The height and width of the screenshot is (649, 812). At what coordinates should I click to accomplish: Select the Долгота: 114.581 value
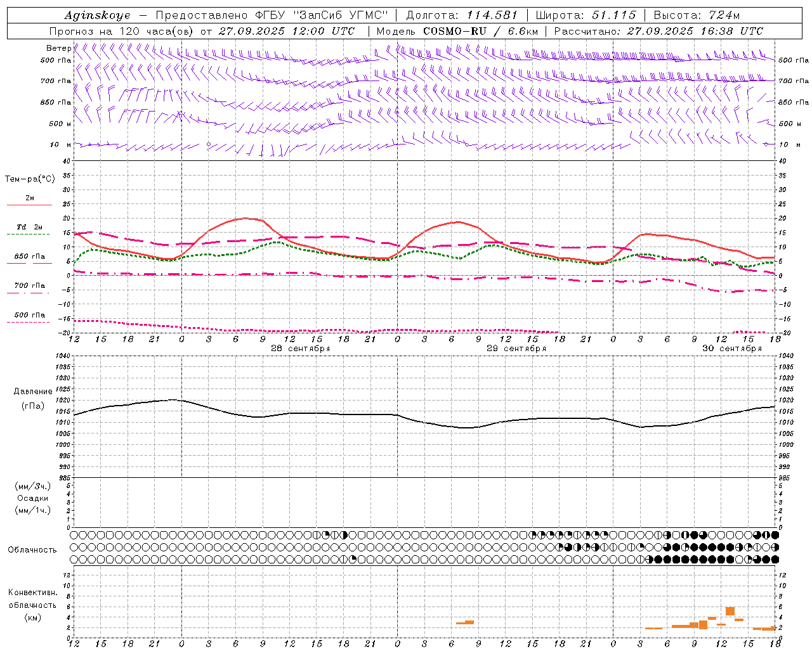pyautogui.click(x=462, y=15)
